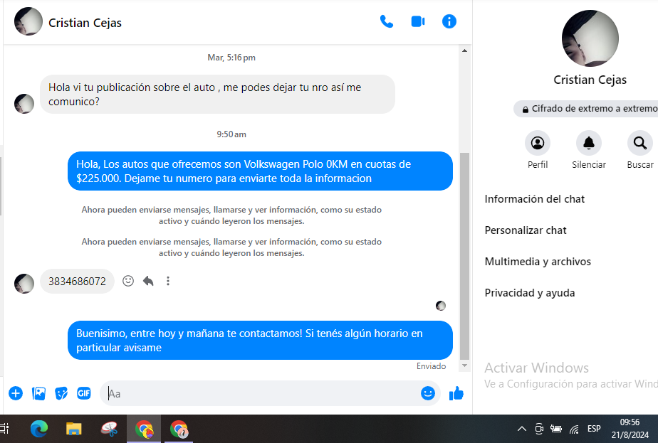Open more actions plus icon in composer

[16, 393]
